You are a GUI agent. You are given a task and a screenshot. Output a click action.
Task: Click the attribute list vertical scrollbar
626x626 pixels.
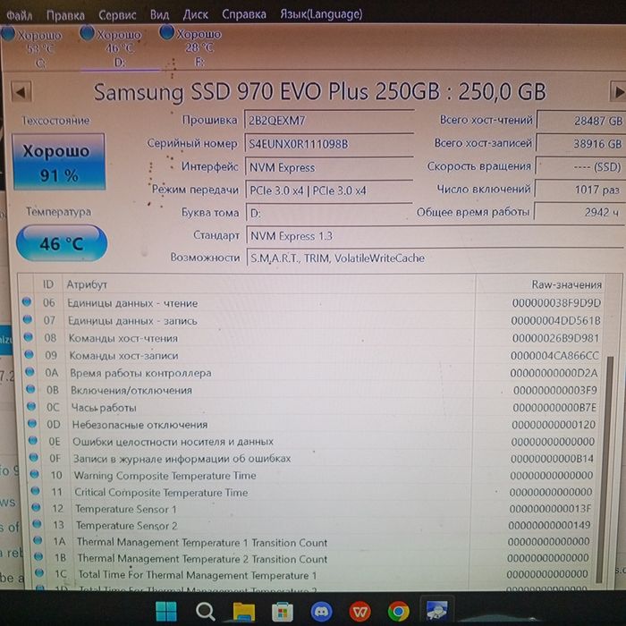coord(609,469)
